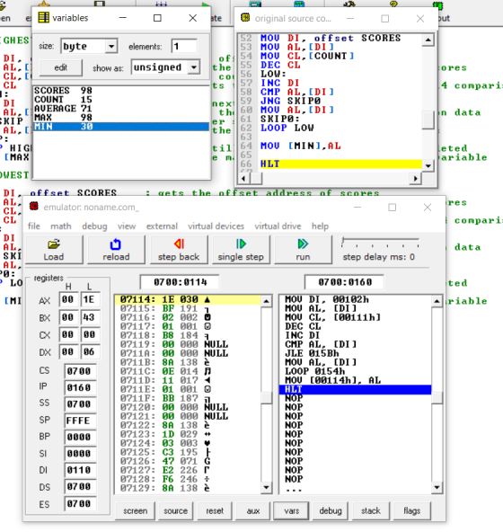Select the highlighted HLT line in source window

coord(340,164)
